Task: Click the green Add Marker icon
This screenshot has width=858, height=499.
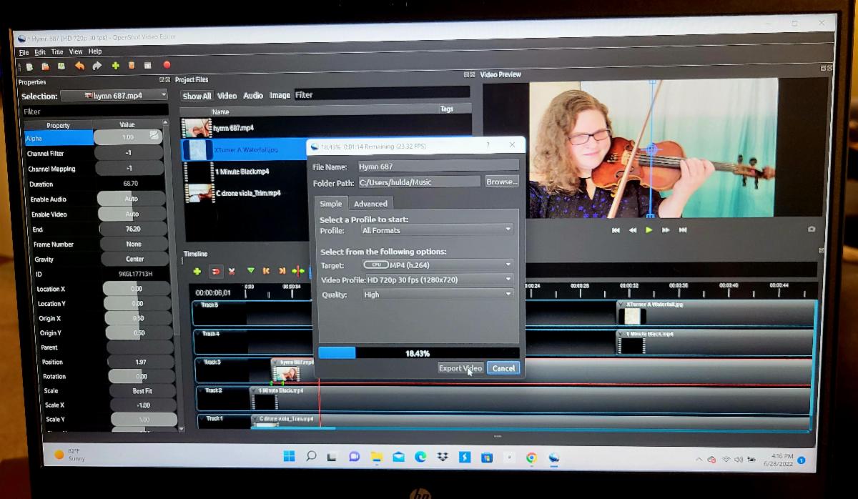Action: [250, 272]
